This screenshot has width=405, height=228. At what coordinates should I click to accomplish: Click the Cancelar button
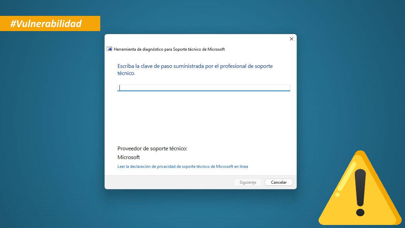pyautogui.click(x=279, y=182)
